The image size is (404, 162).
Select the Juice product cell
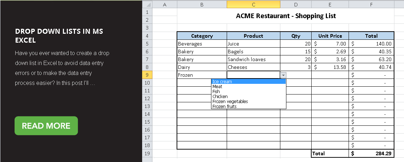point(254,44)
